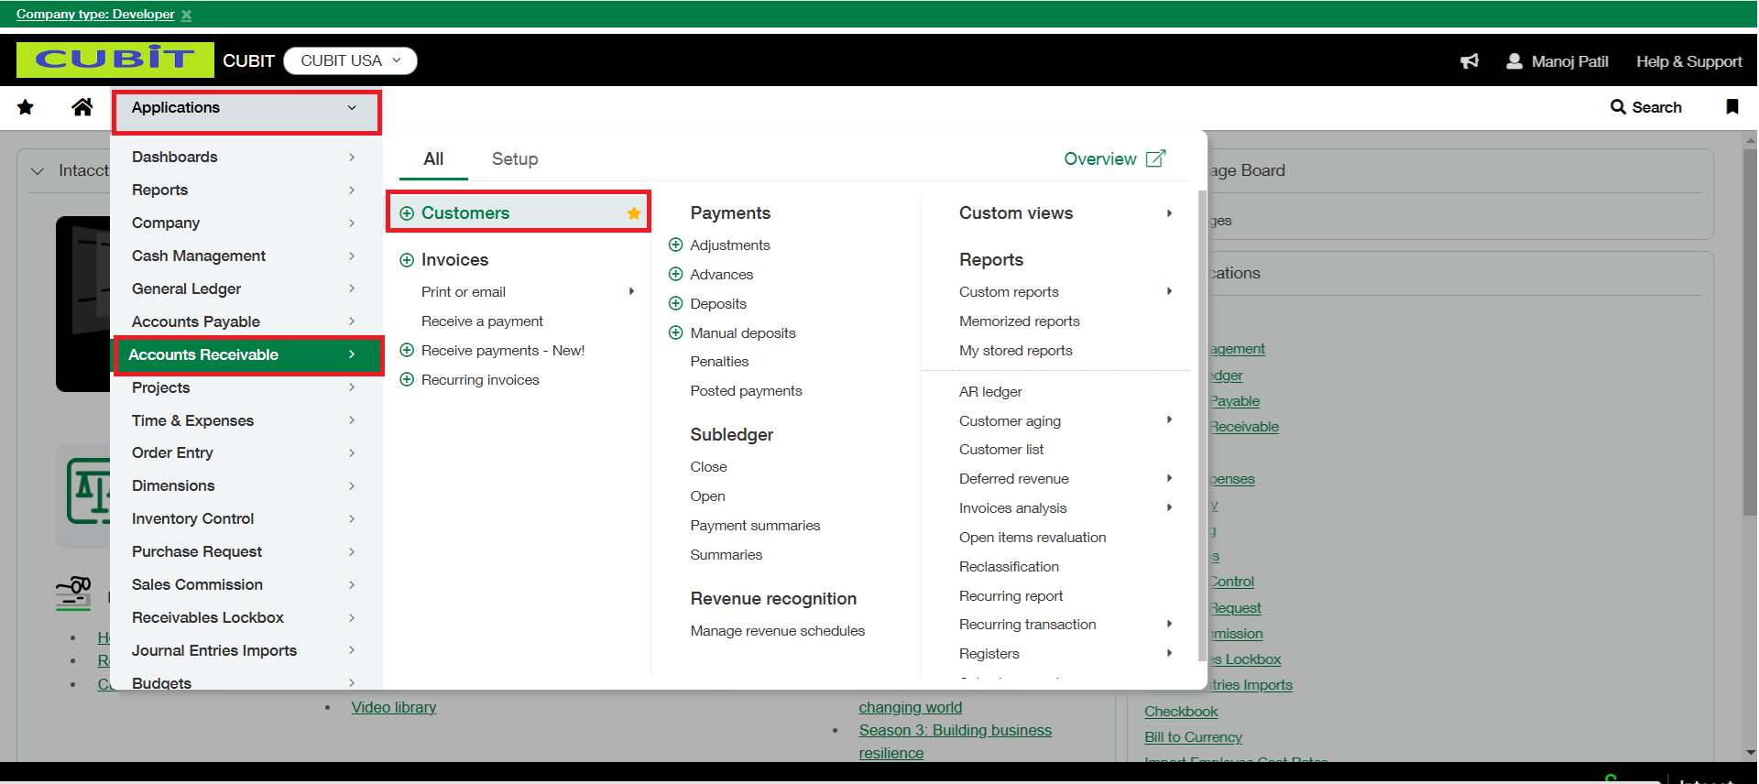Screen dimensions: 1759x784
Task: Close the Company type Developer banner
Action: click(x=187, y=15)
